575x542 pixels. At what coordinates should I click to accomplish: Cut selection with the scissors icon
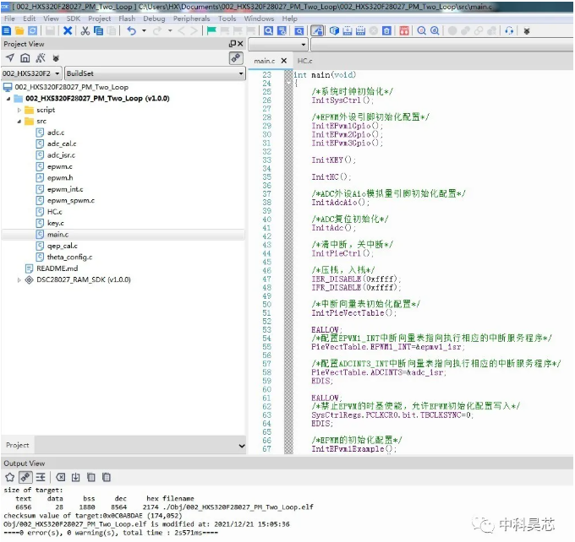(x=85, y=30)
